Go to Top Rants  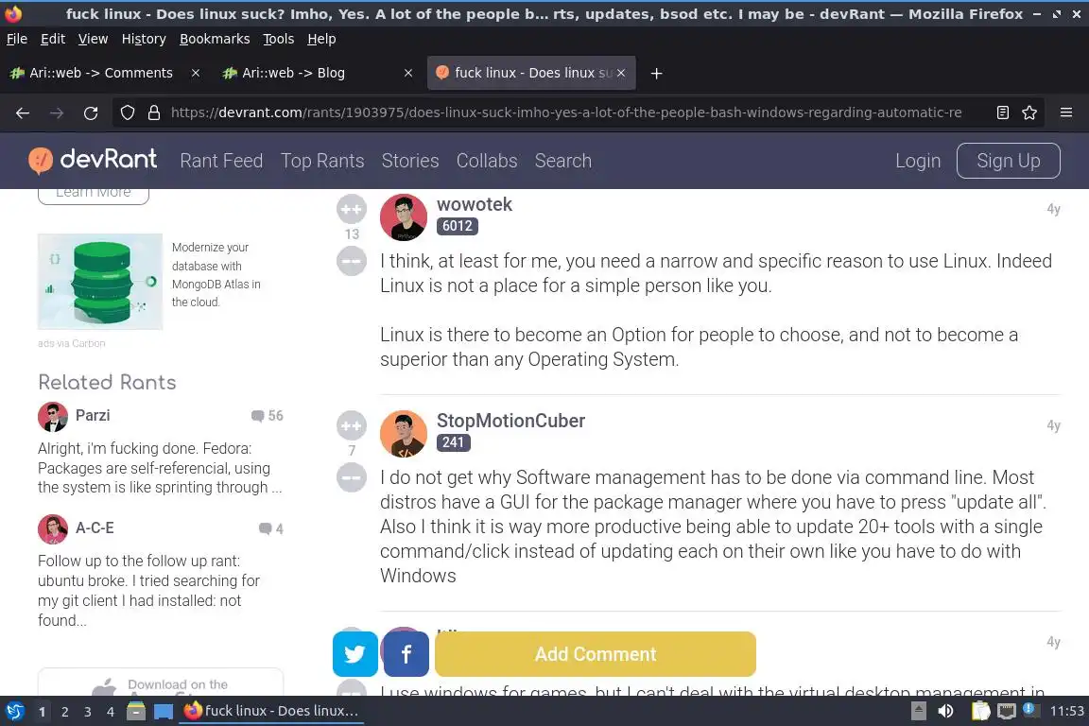pos(322,161)
